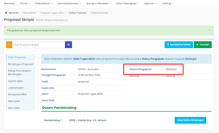Screen dimensions: 219x133
Task: Expand the Portal dropdown menu
Action: click(x=25, y=4)
